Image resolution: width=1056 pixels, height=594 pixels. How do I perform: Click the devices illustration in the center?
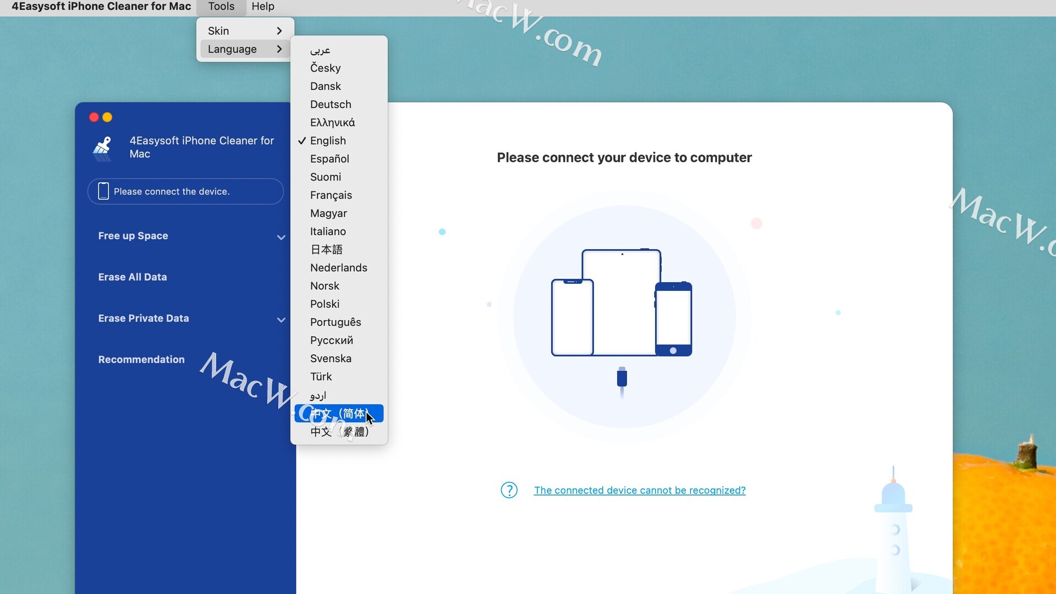click(x=622, y=302)
